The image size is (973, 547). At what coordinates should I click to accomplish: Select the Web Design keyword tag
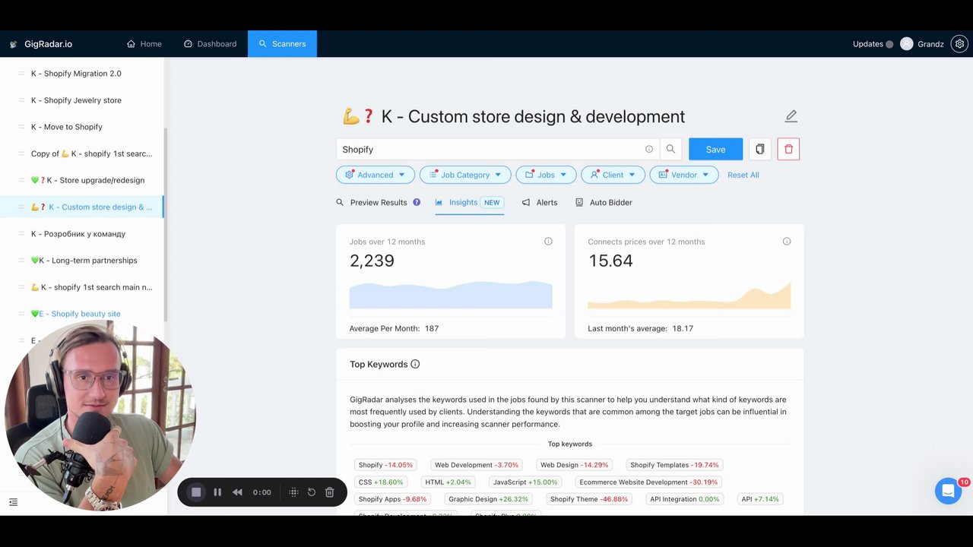coord(574,465)
